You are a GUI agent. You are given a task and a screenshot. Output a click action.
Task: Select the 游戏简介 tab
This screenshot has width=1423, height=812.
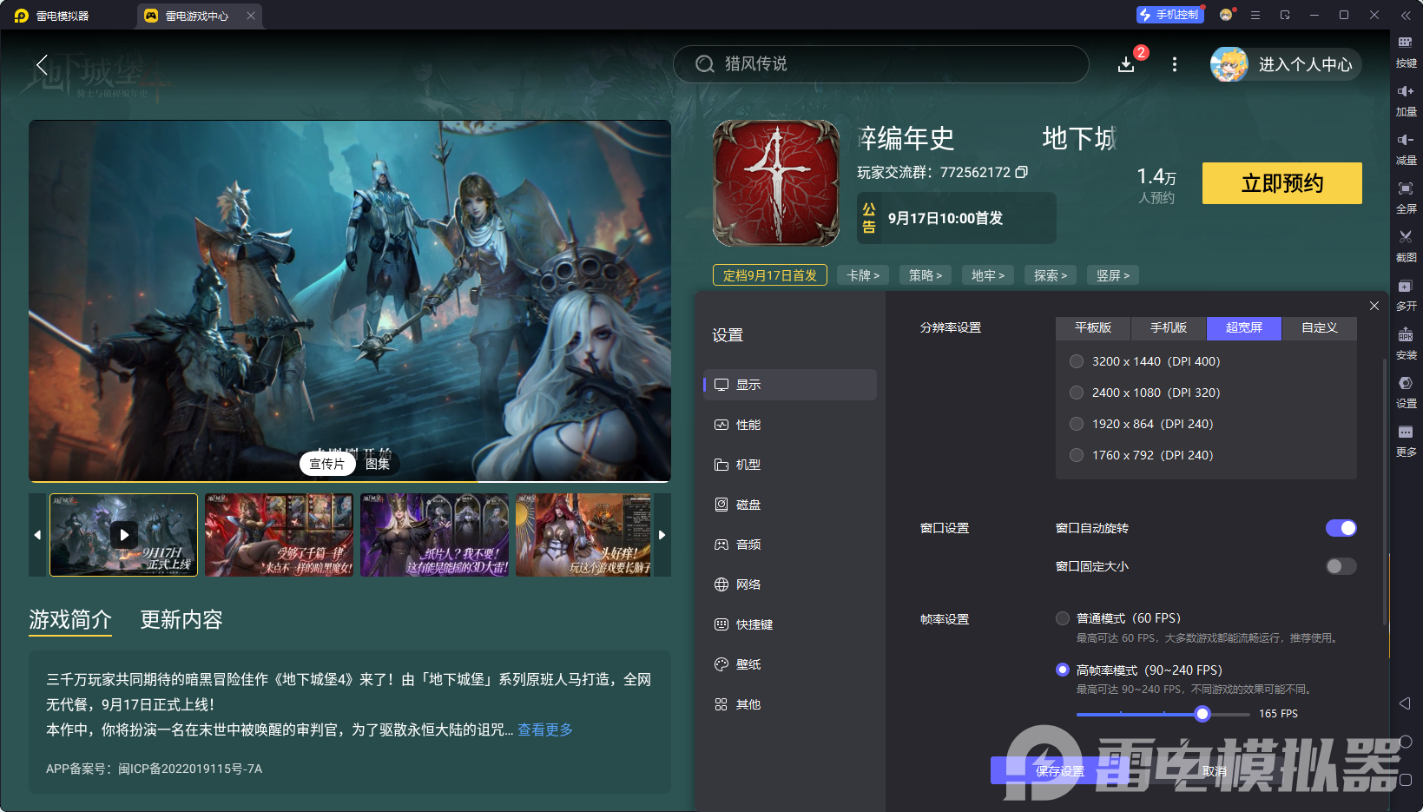click(x=70, y=619)
